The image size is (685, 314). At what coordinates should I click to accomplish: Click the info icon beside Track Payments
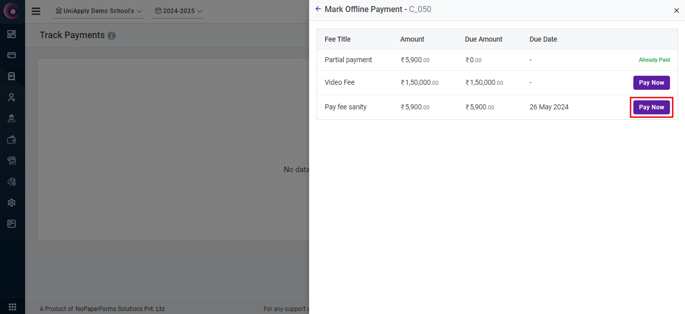coord(111,36)
